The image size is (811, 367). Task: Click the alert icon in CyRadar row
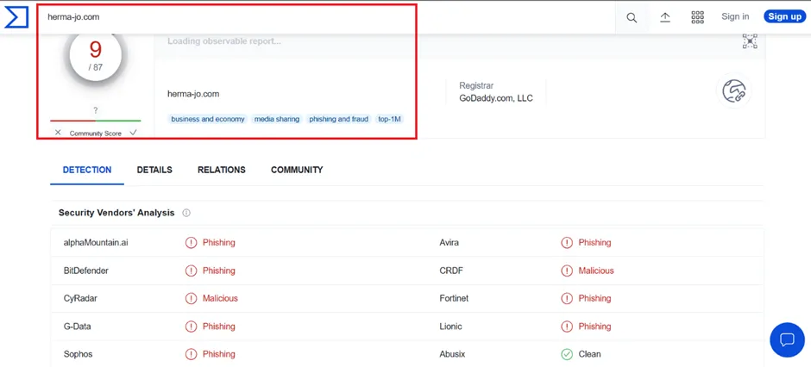point(191,298)
